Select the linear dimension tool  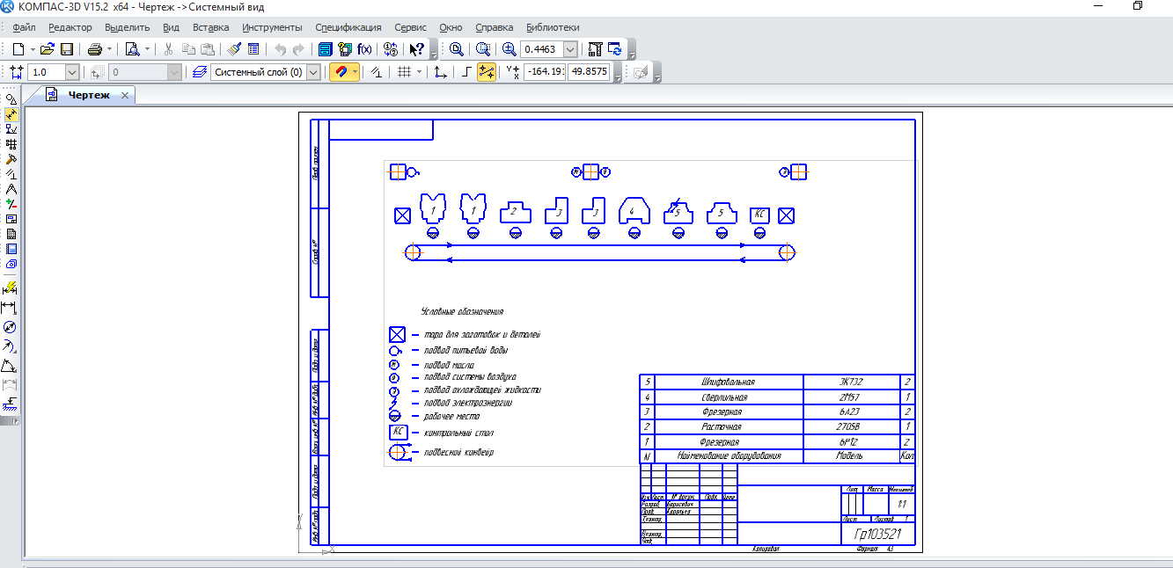tap(10, 308)
